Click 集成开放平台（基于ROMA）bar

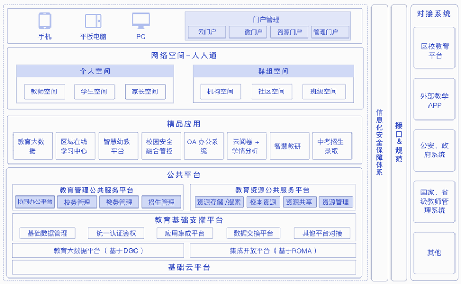[273, 250]
